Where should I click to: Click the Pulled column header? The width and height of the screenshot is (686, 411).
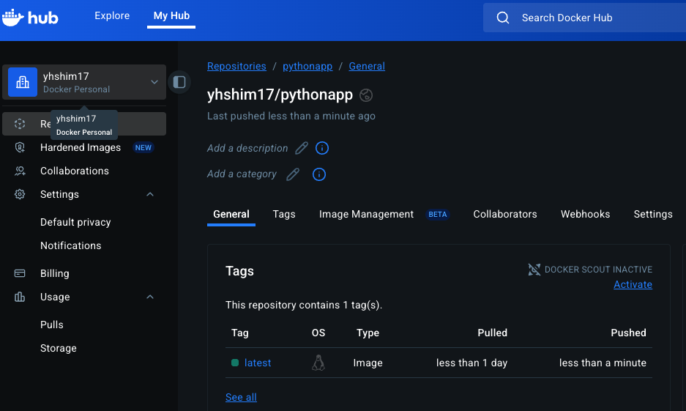pos(492,333)
